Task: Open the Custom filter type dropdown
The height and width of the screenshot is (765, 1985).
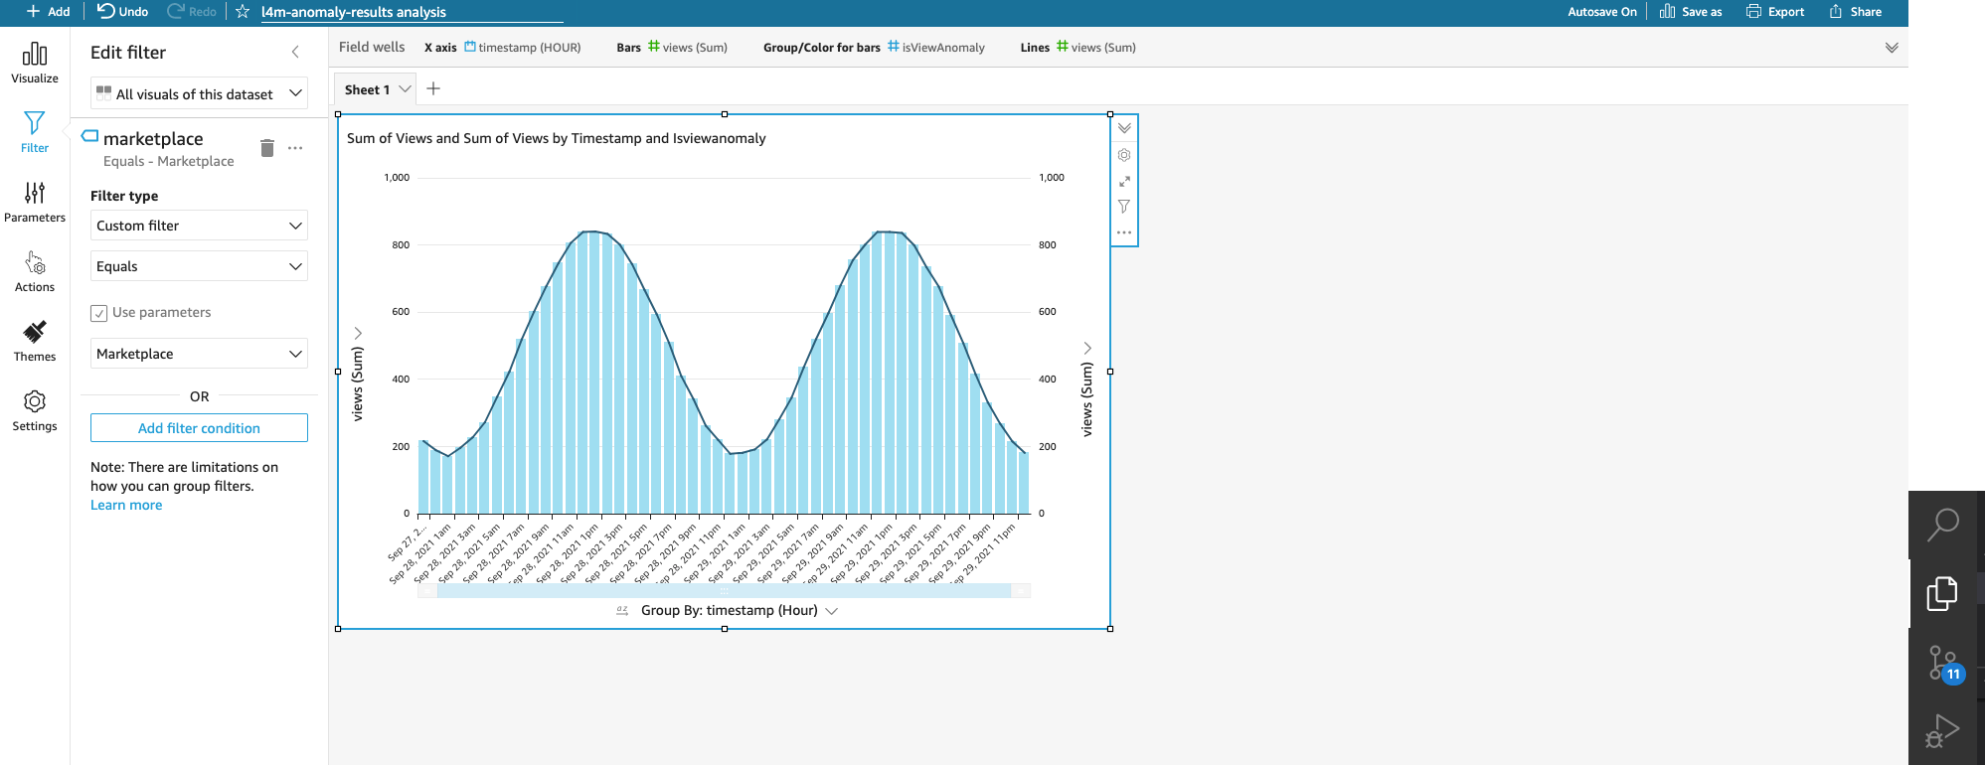Action: tap(199, 226)
